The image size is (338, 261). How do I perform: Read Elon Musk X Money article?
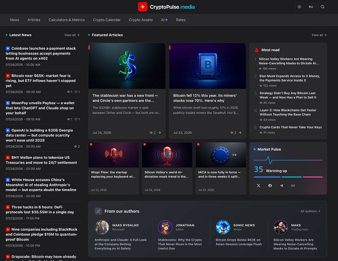click(x=290, y=78)
